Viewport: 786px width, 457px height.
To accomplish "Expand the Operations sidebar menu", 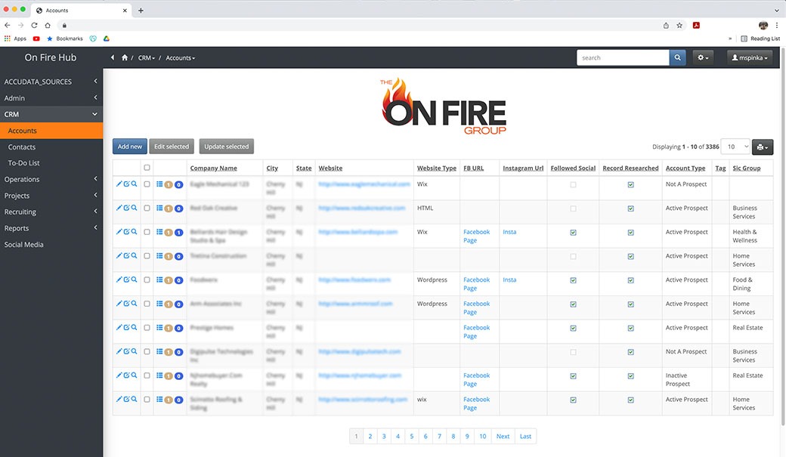I will pos(51,179).
